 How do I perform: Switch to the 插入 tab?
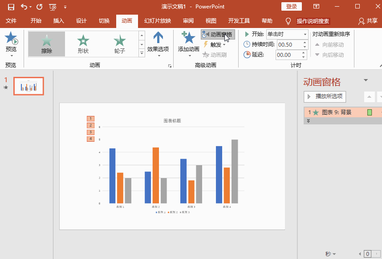pyautogui.click(x=59, y=21)
